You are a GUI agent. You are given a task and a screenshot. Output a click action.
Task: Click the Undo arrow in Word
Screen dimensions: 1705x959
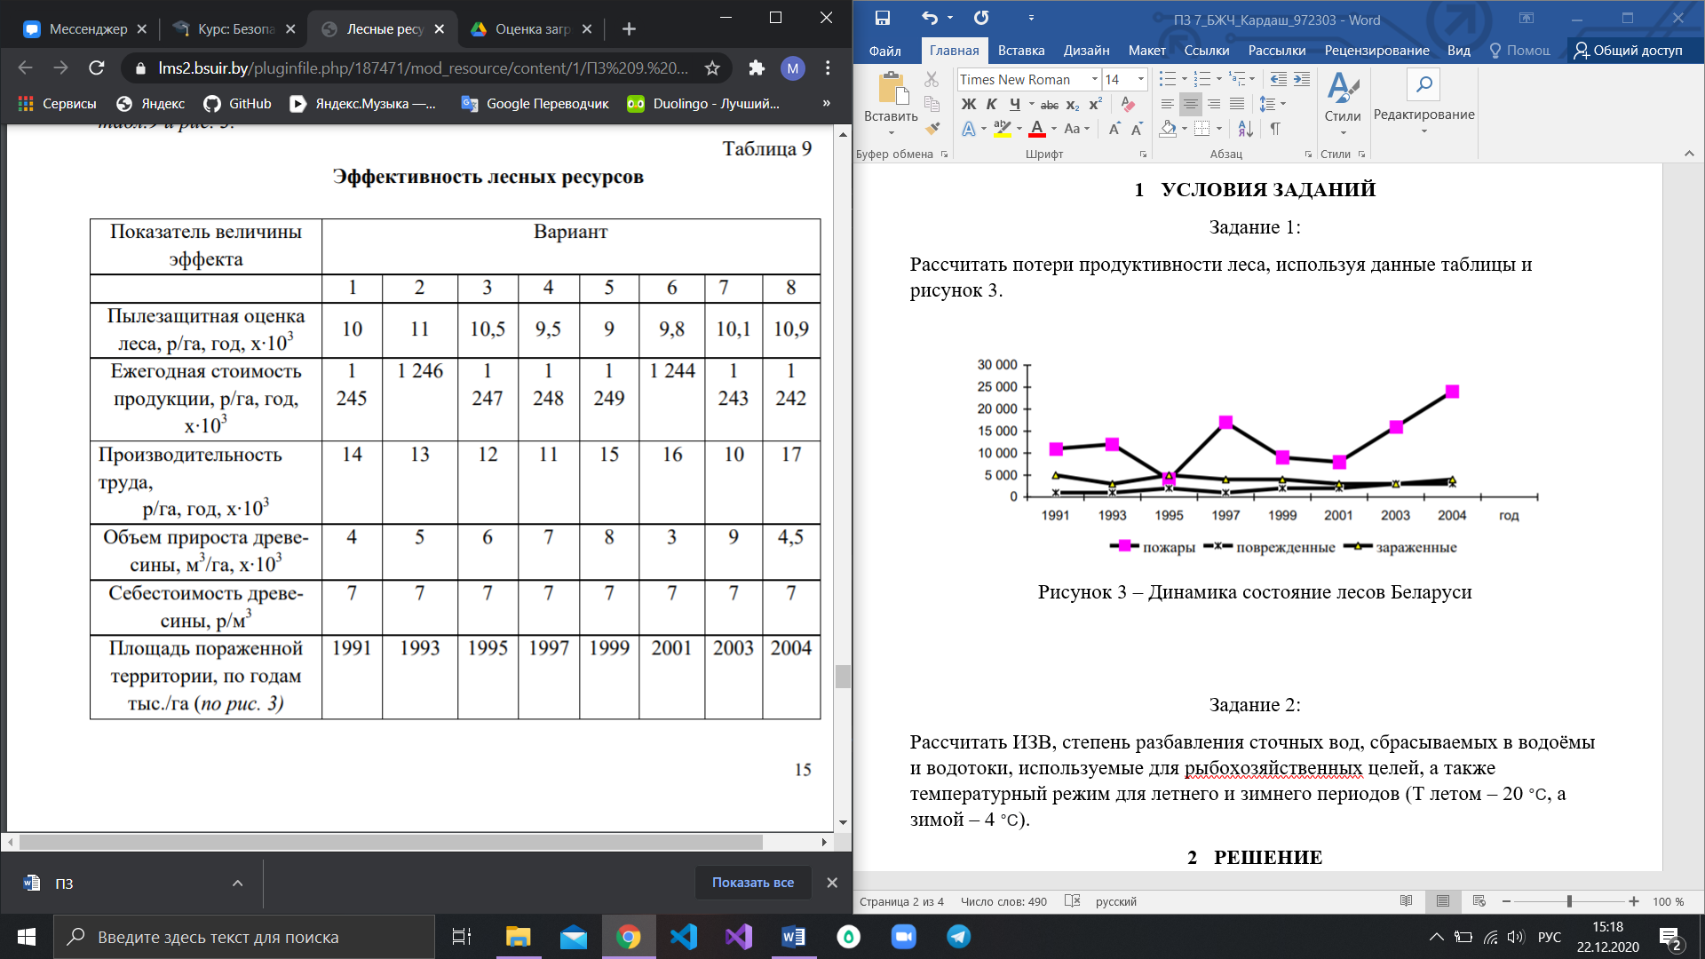929,19
